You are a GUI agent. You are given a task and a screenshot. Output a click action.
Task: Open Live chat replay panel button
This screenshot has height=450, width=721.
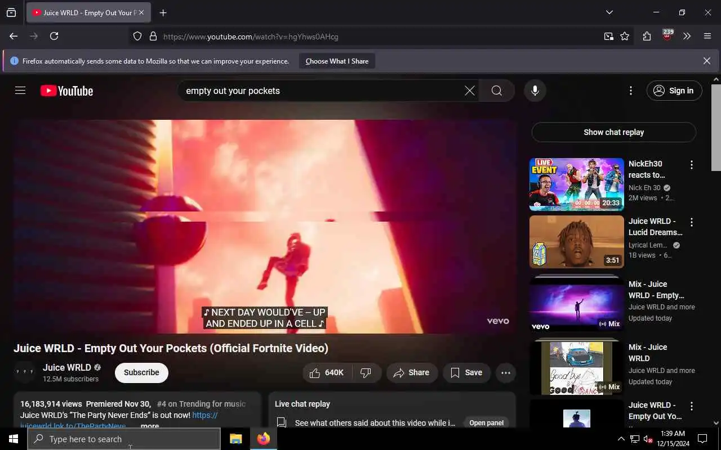click(486, 423)
